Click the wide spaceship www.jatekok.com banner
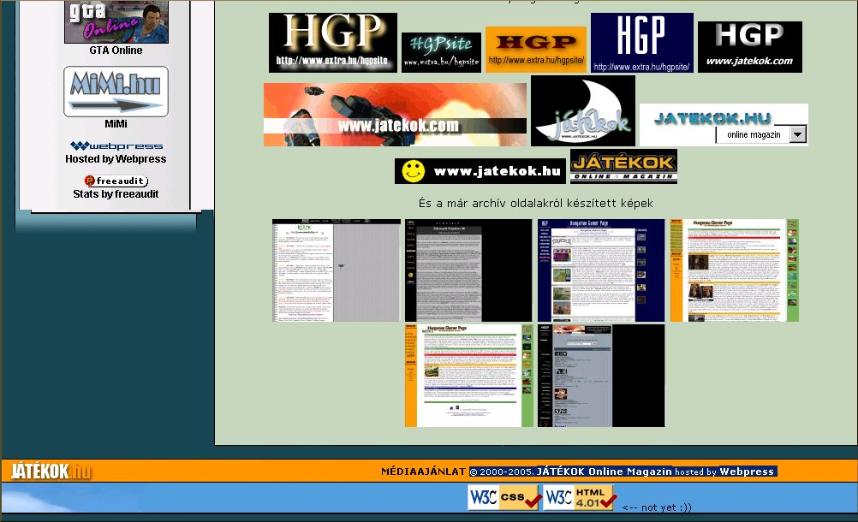 click(x=395, y=115)
